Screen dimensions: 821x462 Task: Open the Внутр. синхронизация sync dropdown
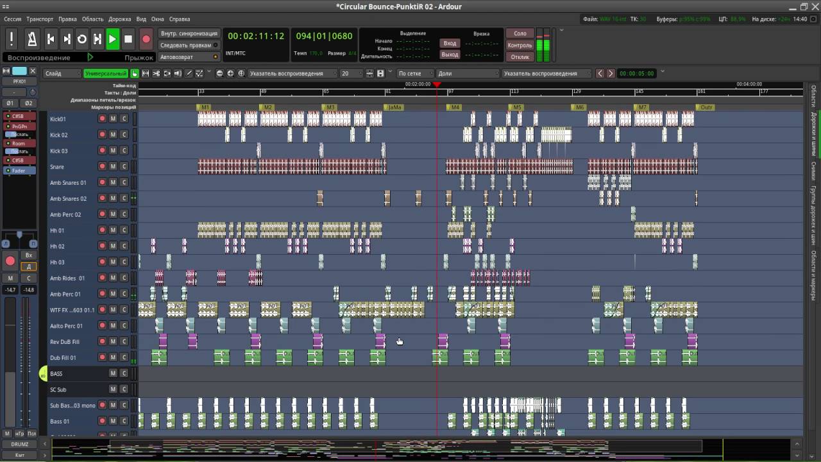pyautogui.click(x=189, y=33)
